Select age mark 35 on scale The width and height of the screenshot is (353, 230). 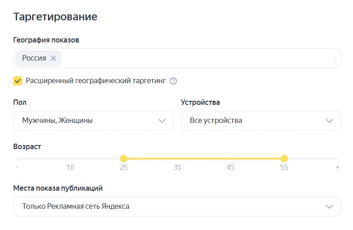click(177, 168)
